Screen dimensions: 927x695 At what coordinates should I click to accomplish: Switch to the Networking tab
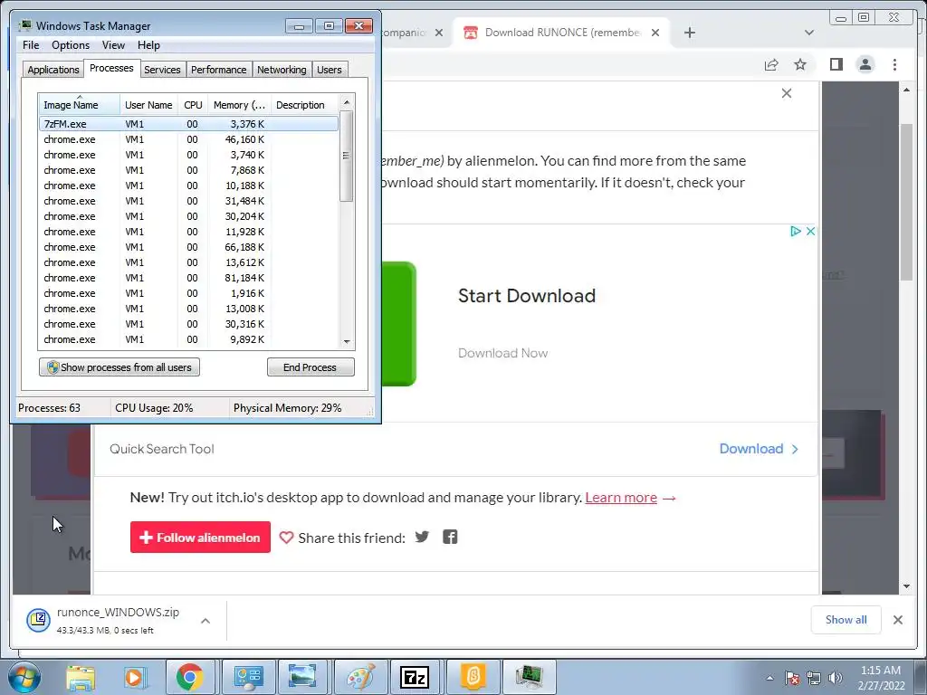[x=282, y=69]
